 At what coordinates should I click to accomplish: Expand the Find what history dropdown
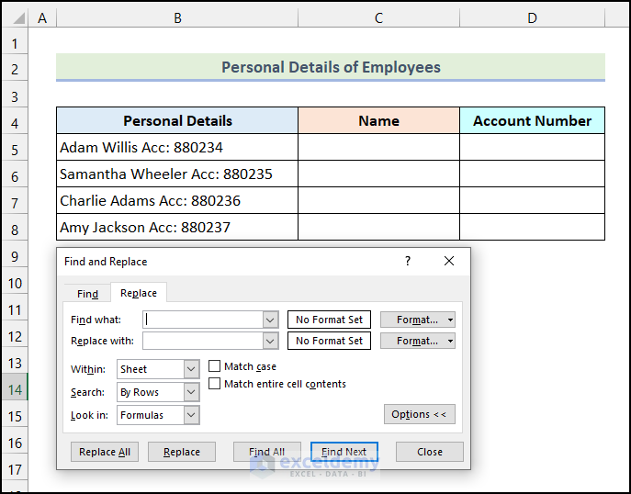coord(270,320)
